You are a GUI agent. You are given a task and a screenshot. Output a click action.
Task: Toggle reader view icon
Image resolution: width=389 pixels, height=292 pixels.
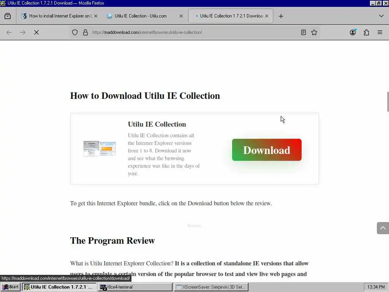(x=304, y=32)
